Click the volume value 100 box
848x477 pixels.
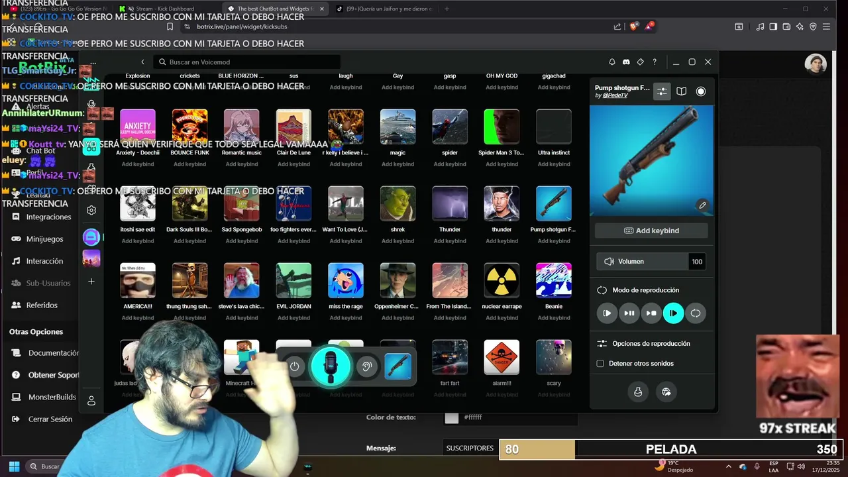click(x=697, y=262)
